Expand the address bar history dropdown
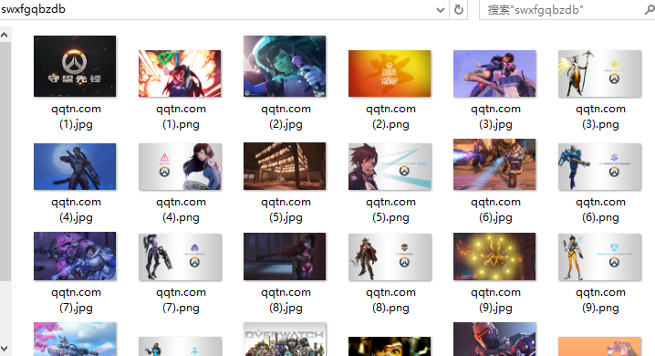The width and height of the screenshot is (655, 356). pos(441,10)
